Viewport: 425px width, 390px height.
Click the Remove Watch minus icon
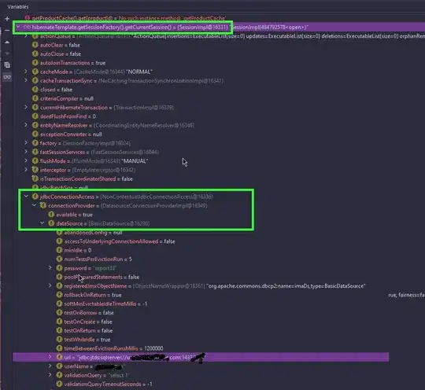(7, 31)
